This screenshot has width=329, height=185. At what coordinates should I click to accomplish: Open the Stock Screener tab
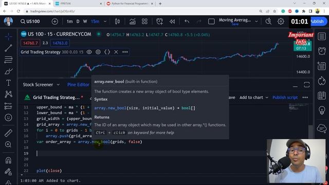tap(38, 85)
